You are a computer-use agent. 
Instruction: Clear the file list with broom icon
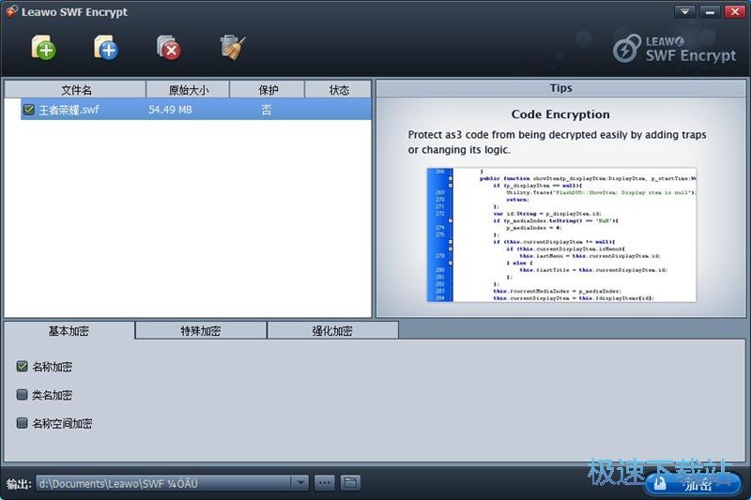tap(232, 47)
